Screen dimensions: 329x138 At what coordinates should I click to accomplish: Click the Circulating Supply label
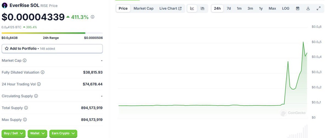[x=17, y=96]
